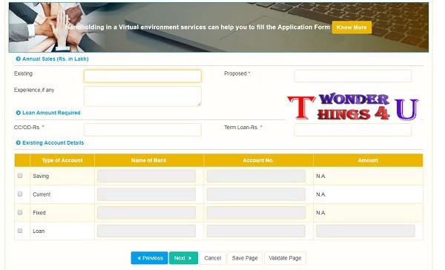Click the Existing Account Details arrow icon
This screenshot has height=270, width=445.
click(x=18, y=142)
